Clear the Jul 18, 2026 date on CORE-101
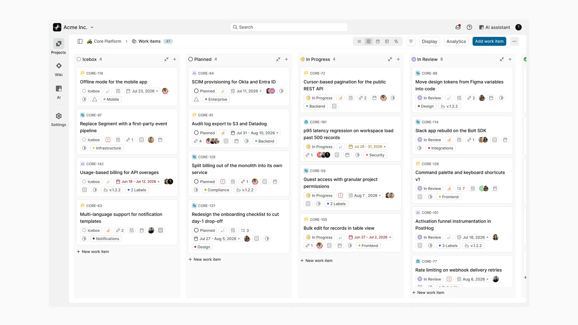Screen dimensions: 578x325 pos(487,237)
